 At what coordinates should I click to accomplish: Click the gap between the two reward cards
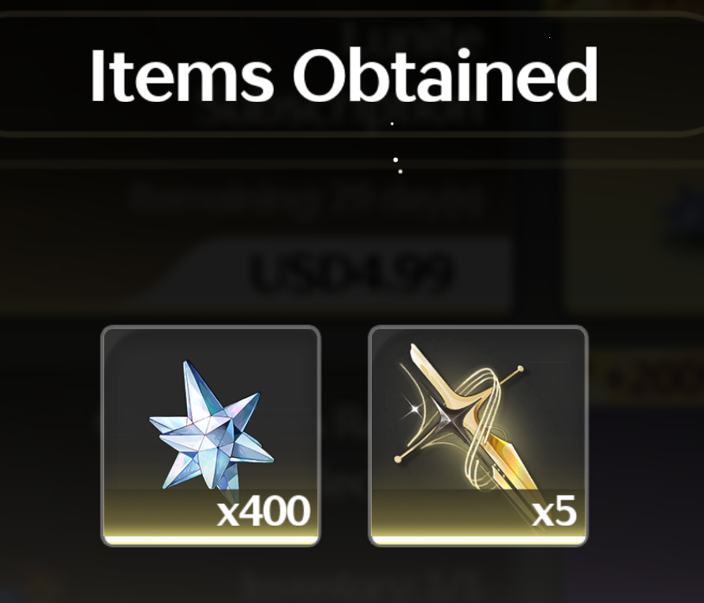click(344, 436)
